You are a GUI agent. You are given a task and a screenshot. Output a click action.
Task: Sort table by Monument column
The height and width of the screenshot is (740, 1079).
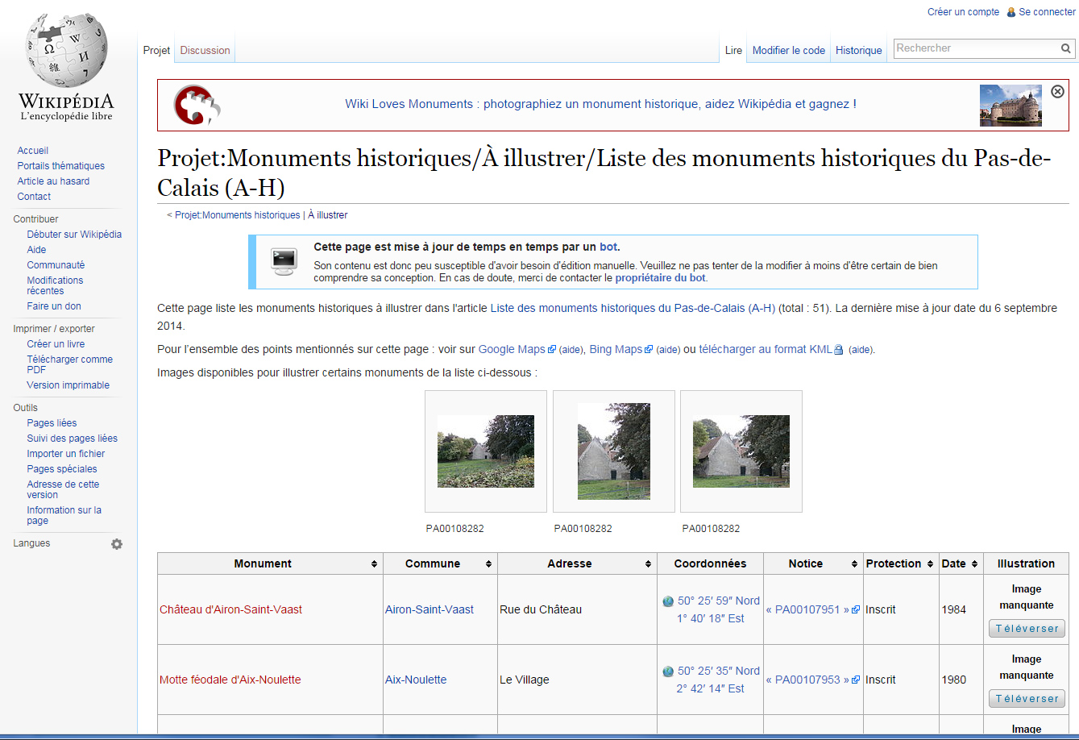(374, 564)
